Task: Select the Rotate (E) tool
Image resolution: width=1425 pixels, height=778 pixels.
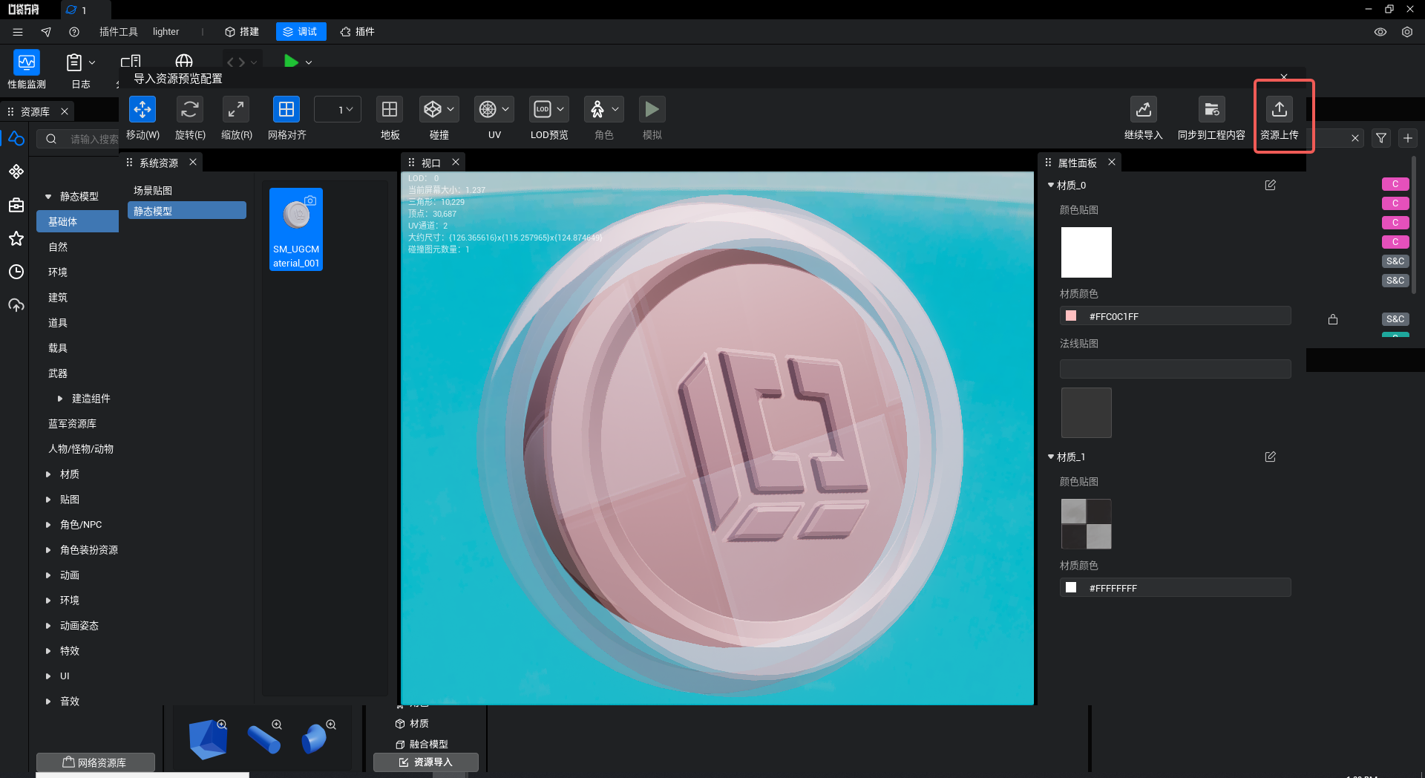Action: (190, 110)
